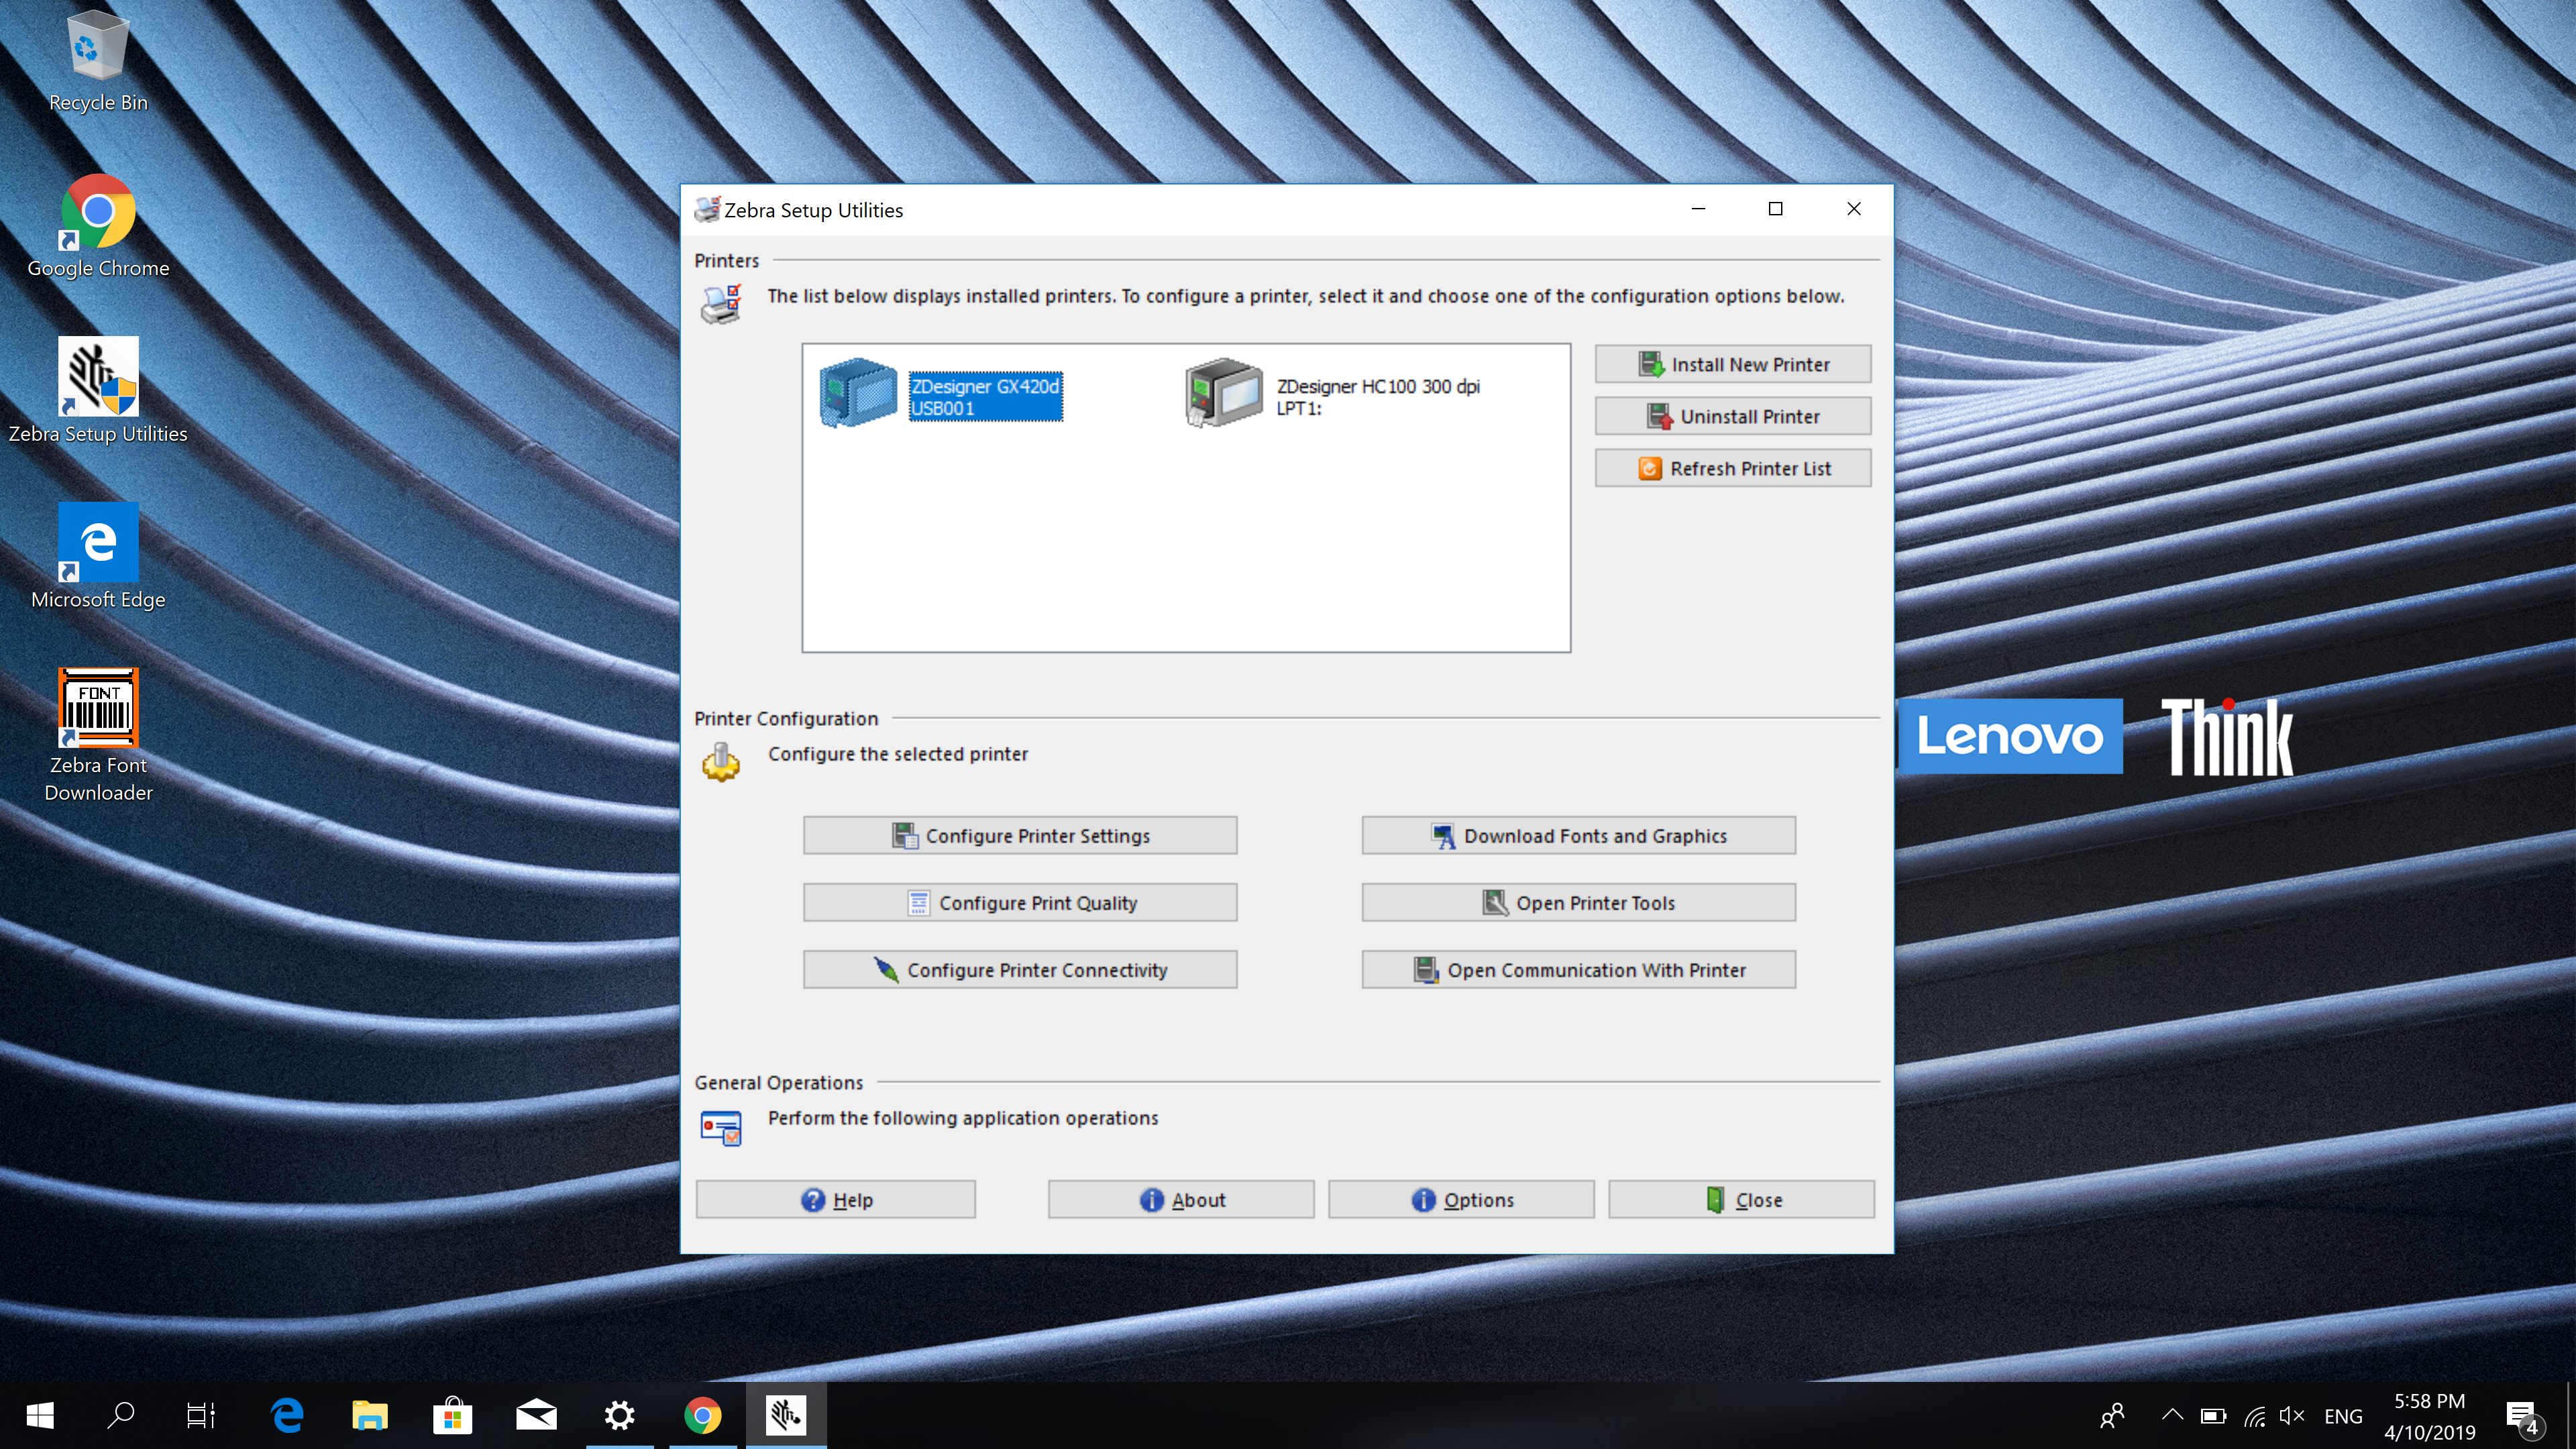Click battery status icon

(2213, 1416)
